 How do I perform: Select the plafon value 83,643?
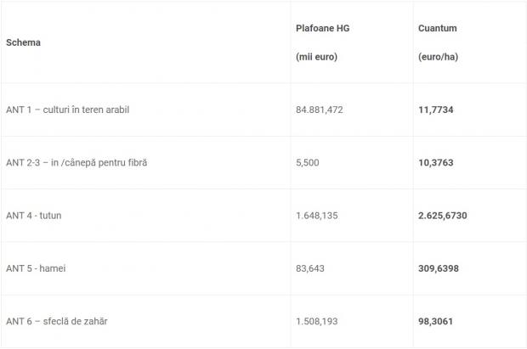click(309, 268)
